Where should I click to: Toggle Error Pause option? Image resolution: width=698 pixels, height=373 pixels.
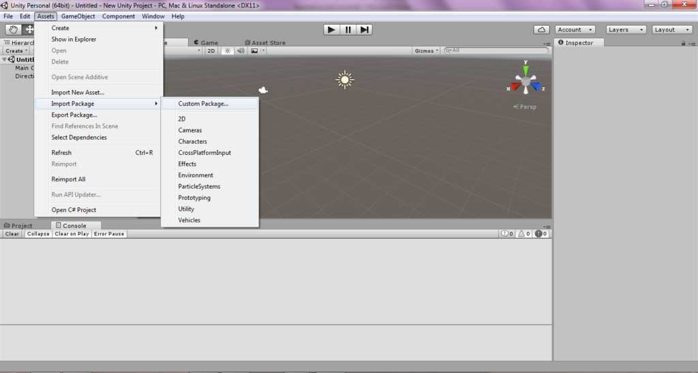109,234
